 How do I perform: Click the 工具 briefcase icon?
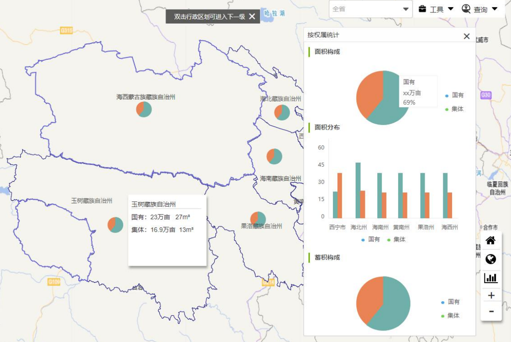[422, 9]
